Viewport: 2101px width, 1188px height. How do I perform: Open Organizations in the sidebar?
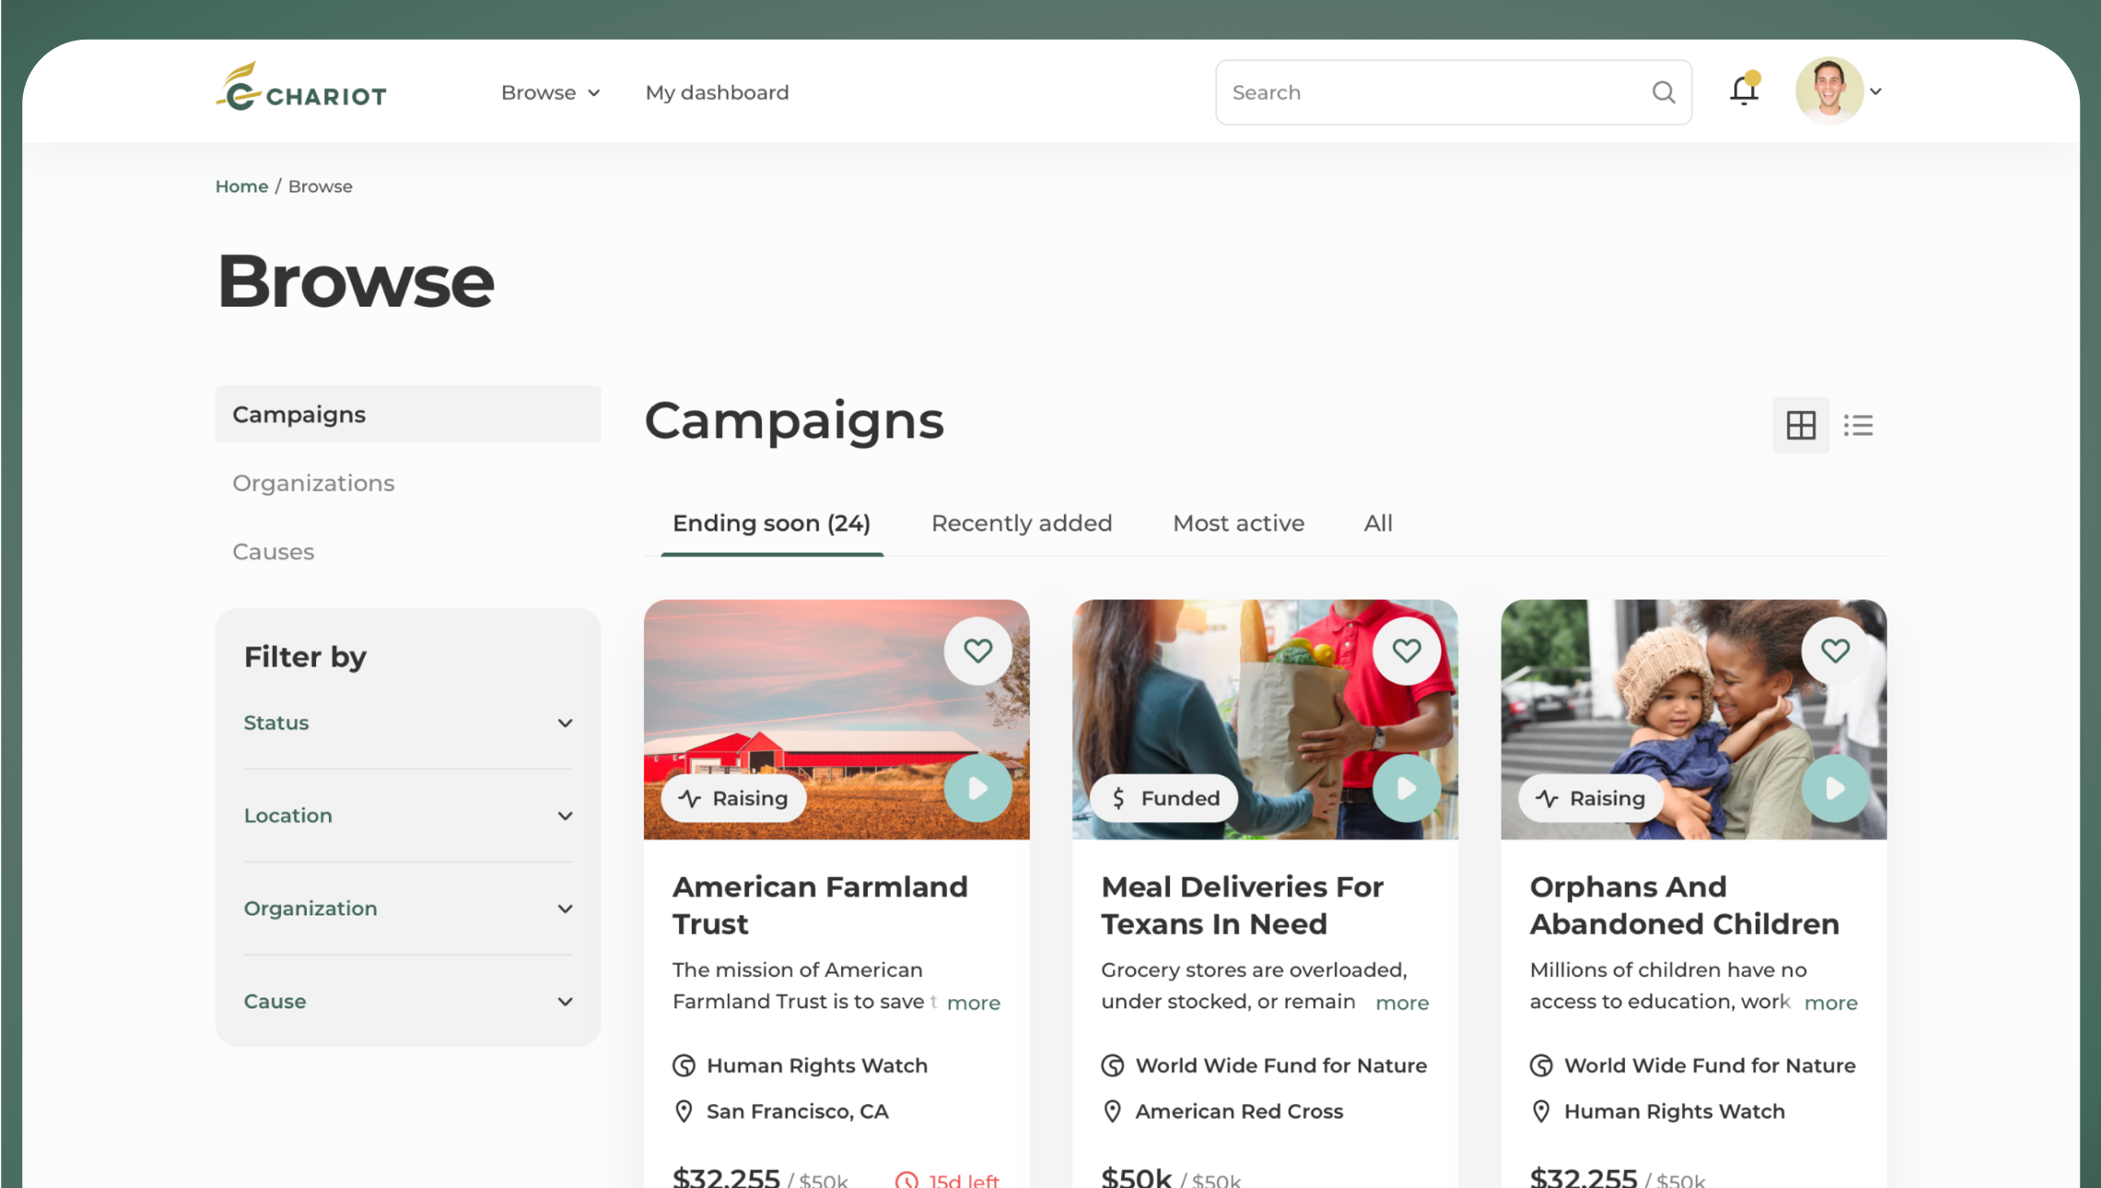(x=313, y=483)
